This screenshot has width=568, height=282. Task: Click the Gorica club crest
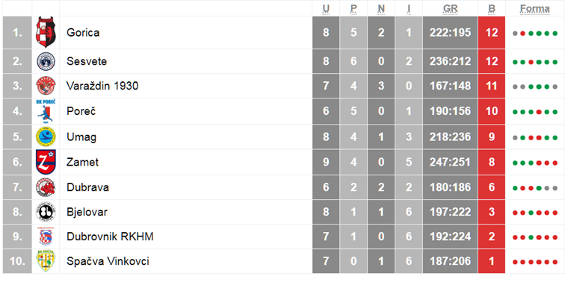click(46, 33)
